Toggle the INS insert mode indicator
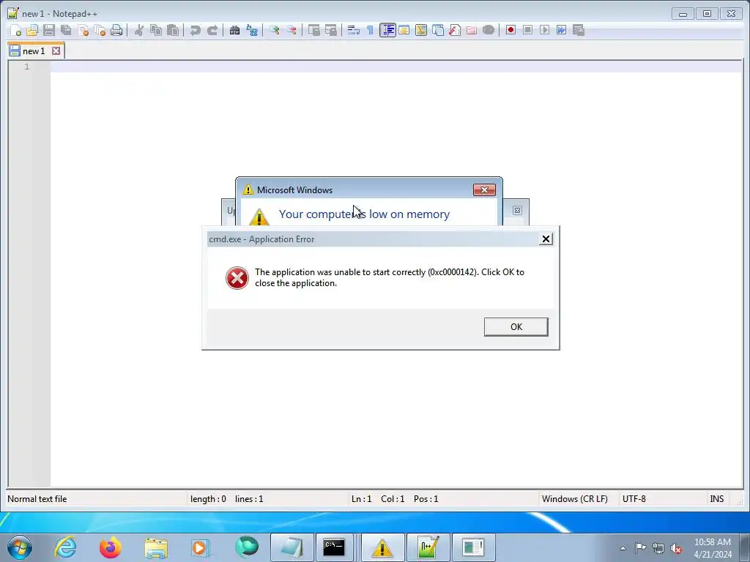The width and height of the screenshot is (750, 562). tap(716, 499)
